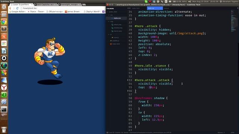This screenshot has width=239, height=134.
Task: Click the date and time in top panel
Action: point(205,1)
